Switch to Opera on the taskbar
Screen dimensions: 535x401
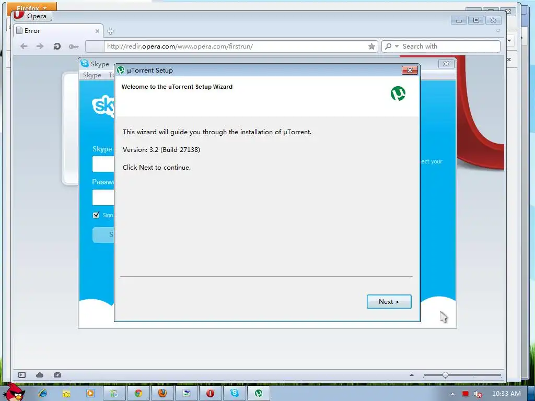pyautogui.click(x=210, y=393)
